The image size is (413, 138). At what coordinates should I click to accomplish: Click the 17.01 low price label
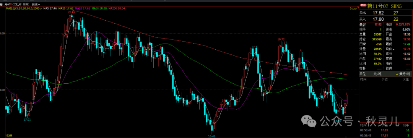[x=27, y=120]
